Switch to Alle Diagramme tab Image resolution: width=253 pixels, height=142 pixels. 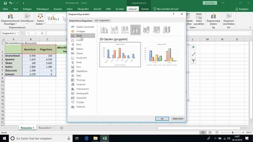pos(102,21)
